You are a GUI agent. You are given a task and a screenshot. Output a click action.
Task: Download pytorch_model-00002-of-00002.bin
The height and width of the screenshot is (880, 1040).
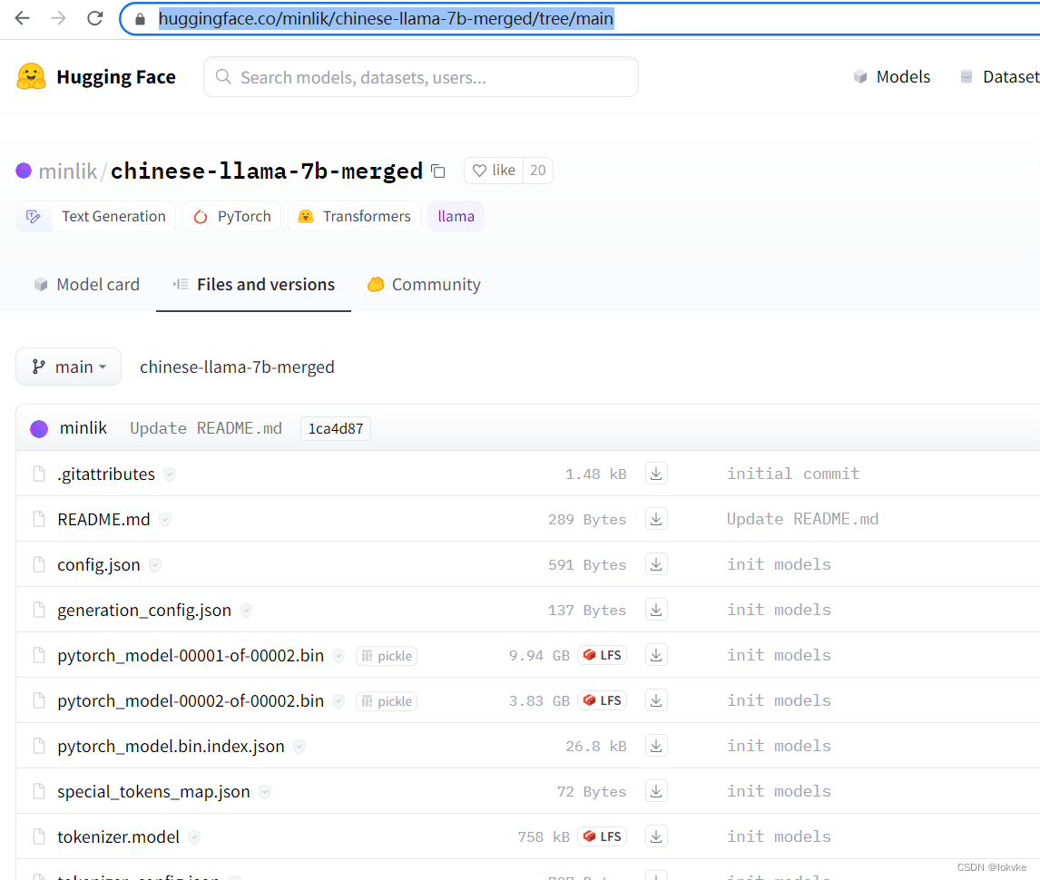coord(656,700)
